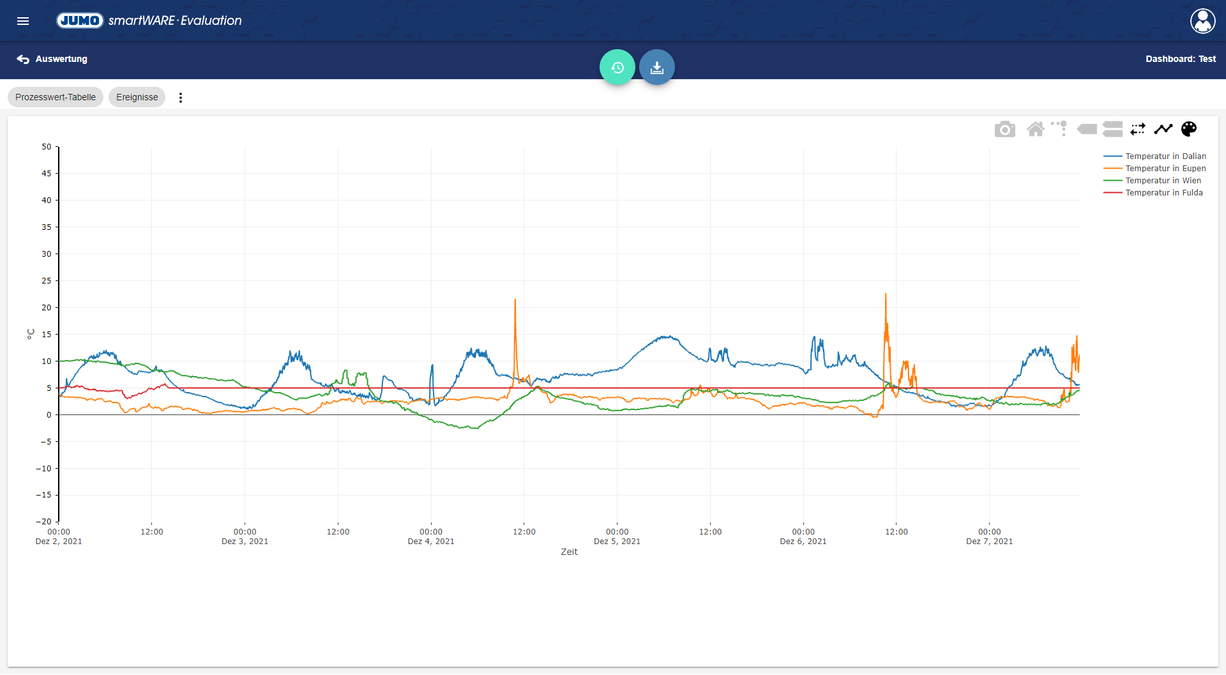Toggle spike lines icon in chart toolbar

(1059, 129)
